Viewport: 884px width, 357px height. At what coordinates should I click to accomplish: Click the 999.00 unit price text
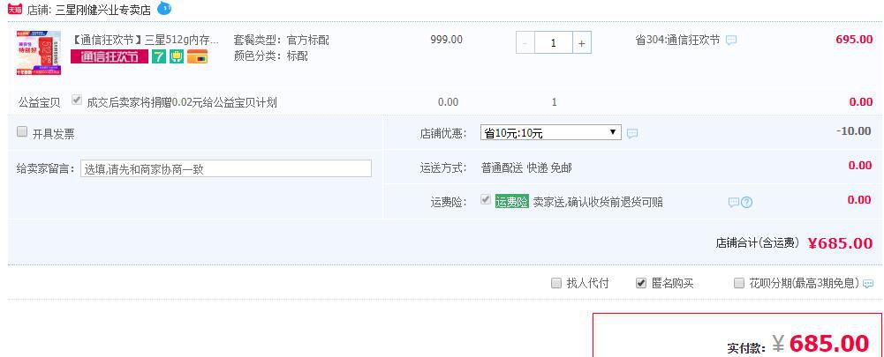447,40
